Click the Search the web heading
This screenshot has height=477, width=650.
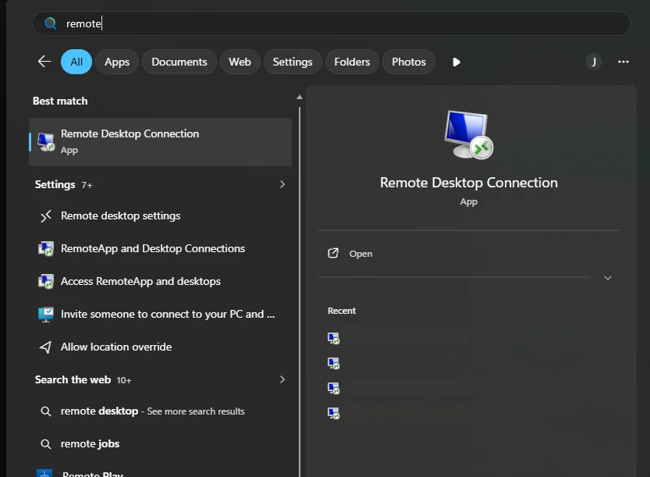point(73,380)
